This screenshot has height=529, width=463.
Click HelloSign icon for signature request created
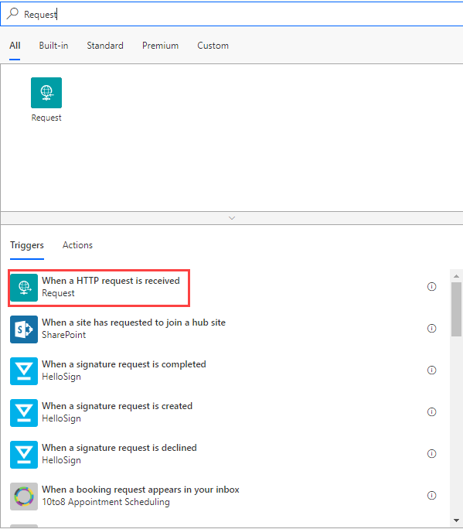point(24,413)
